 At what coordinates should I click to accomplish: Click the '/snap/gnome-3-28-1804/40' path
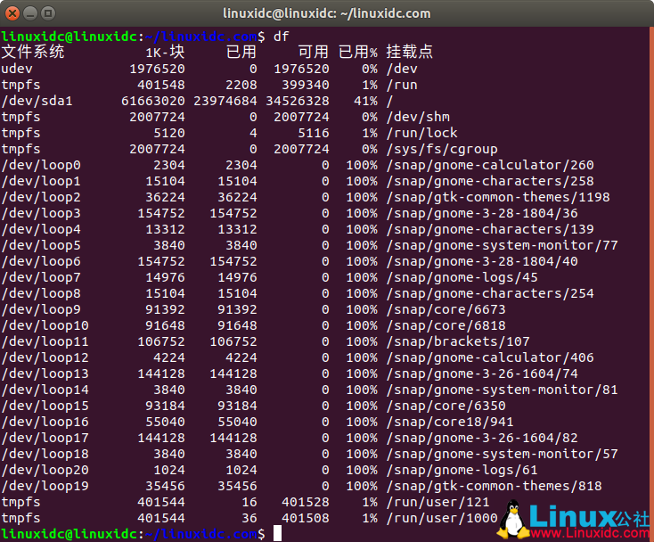tap(482, 261)
